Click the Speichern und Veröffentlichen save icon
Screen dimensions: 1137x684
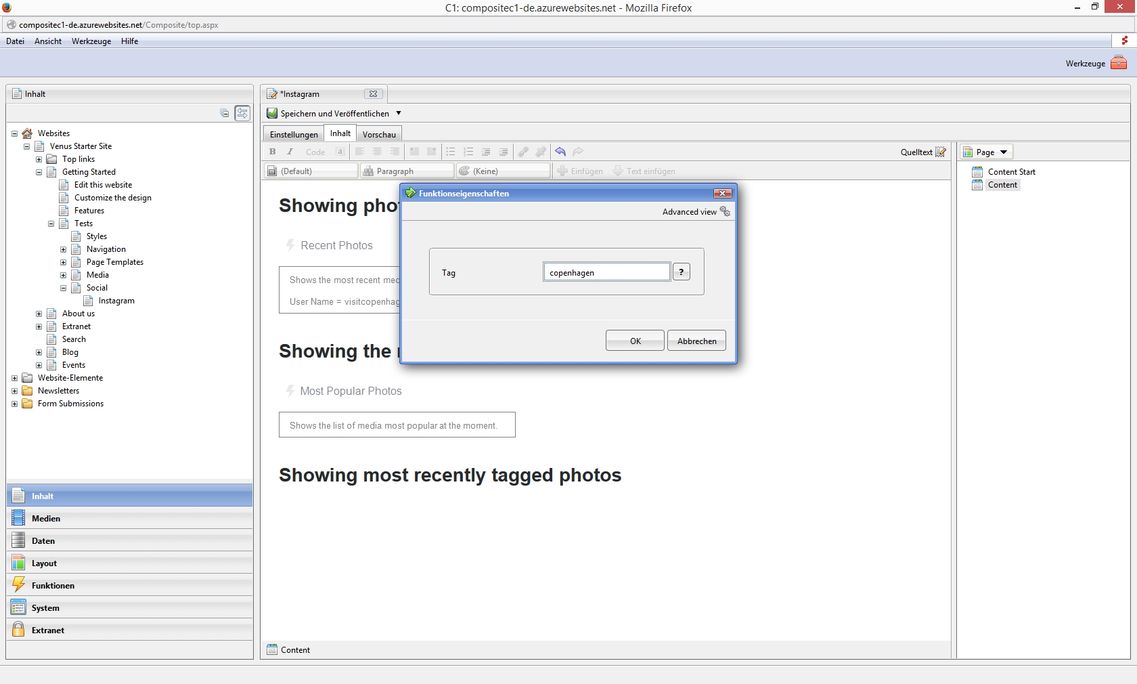pyautogui.click(x=272, y=113)
